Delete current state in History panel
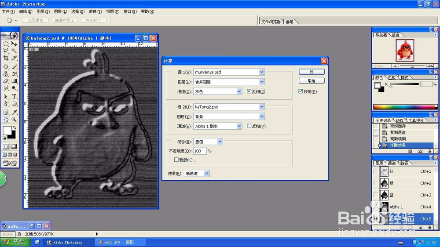Viewport: 440px width, 247px height. [429, 151]
